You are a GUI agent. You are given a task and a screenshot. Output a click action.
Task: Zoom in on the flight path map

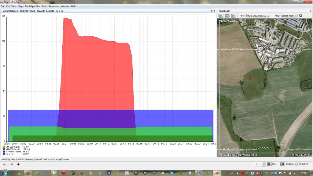click(x=221, y=16)
